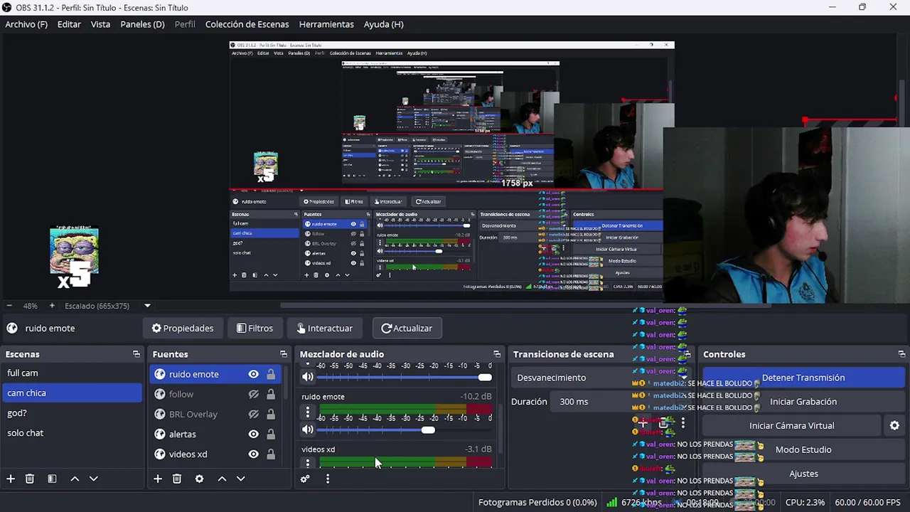Move the selected source down
Image resolution: width=910 pixels, height=512 pixels.
240,479
